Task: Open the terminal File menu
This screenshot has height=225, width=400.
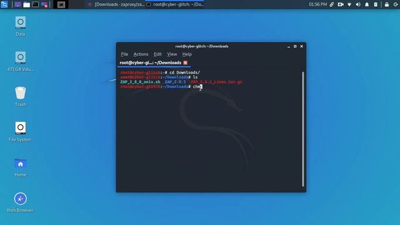Action: click(x=124, y=54)
